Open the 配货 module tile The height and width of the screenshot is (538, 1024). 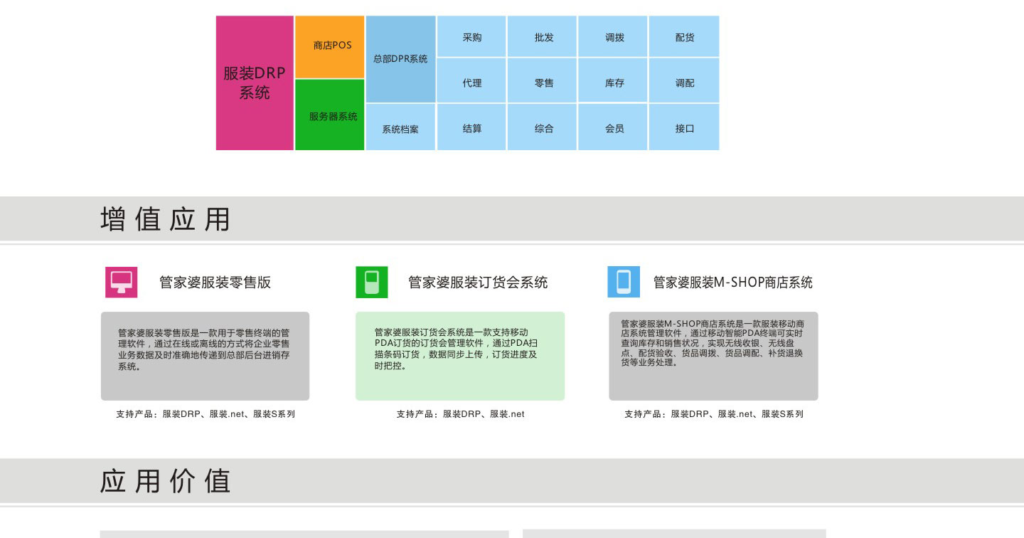point(684,36)
